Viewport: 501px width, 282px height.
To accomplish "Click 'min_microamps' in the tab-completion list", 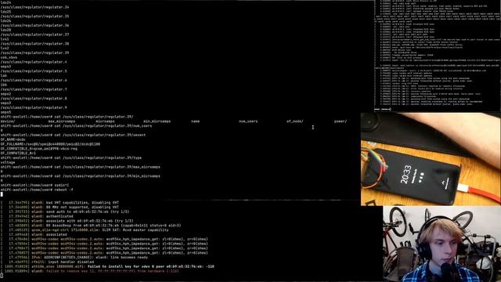I will pyautogui.click(x=157, y=121).
